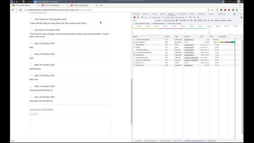Select the All request type filter
This screenshot has height=143, width=254.
[x=177, y=21]
